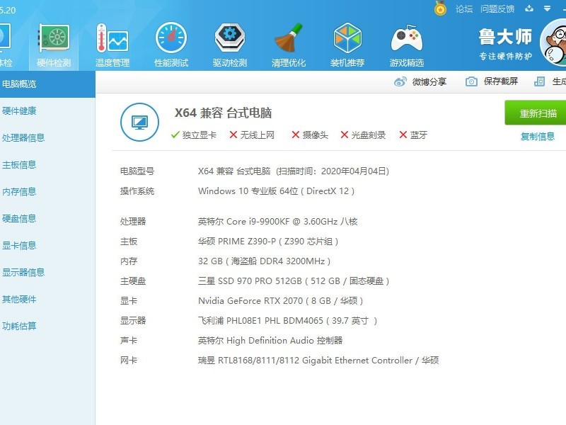Click the round computer monitor icon
The height and width of the screenshot is (425, 566).
pos(139,122)
